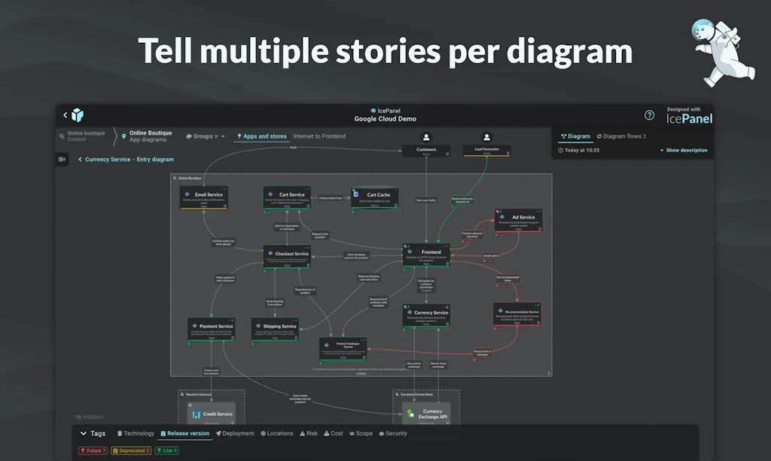771x461 pixels.
Task: Click the video camera presentation icon
Action: 62,159
